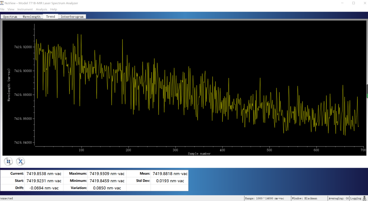Expand the Instrument menu
The width and height of the screenshot is (368, 201).
[x=25, y=9]
